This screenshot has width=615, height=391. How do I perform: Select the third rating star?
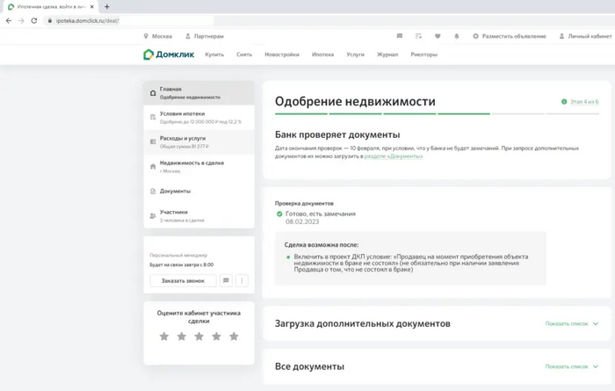coord(199,337)
